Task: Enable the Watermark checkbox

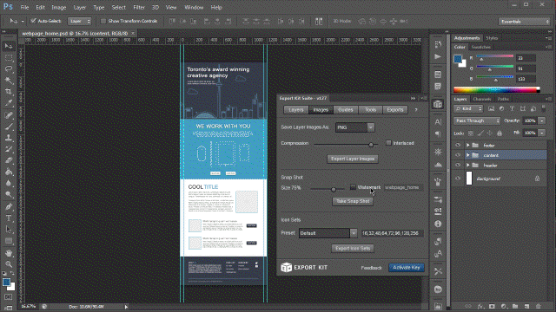Action: point(353,187)
